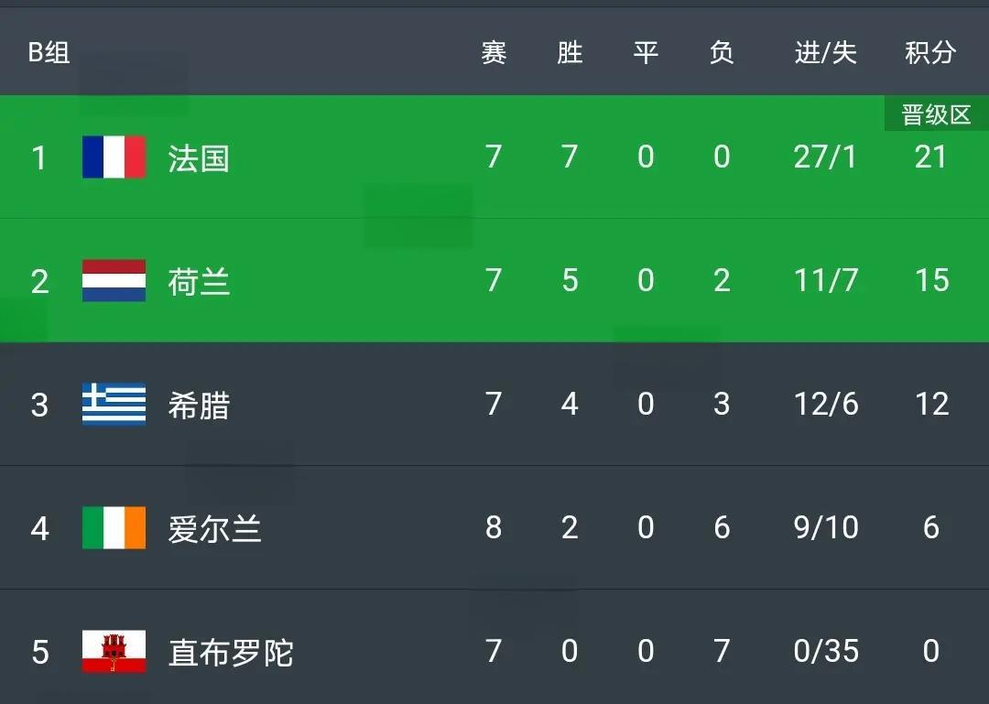The height and width of the screenshot is (704, 989).
Task: Click the B组 group header
Action: tap(49, 53)
